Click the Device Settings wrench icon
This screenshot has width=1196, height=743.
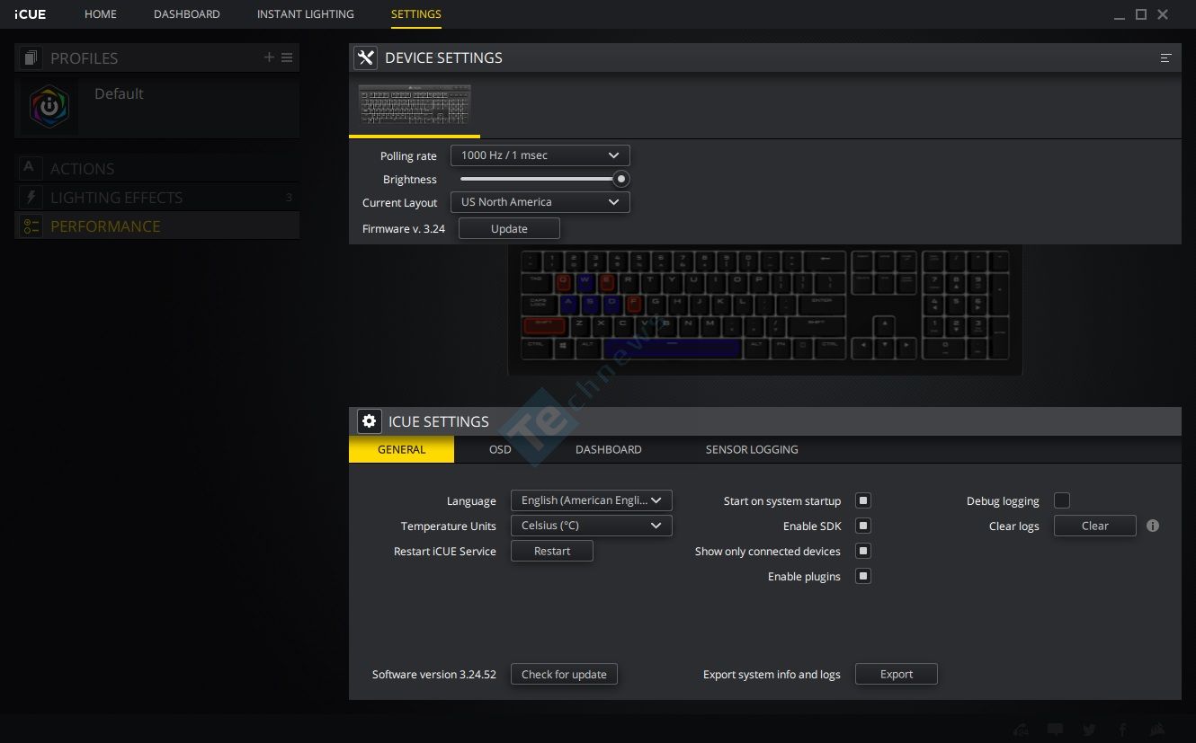point(365,57)
